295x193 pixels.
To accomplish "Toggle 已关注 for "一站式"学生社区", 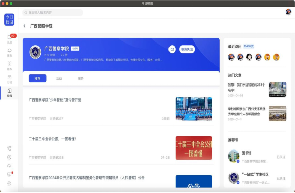I will tap(281, 178).
